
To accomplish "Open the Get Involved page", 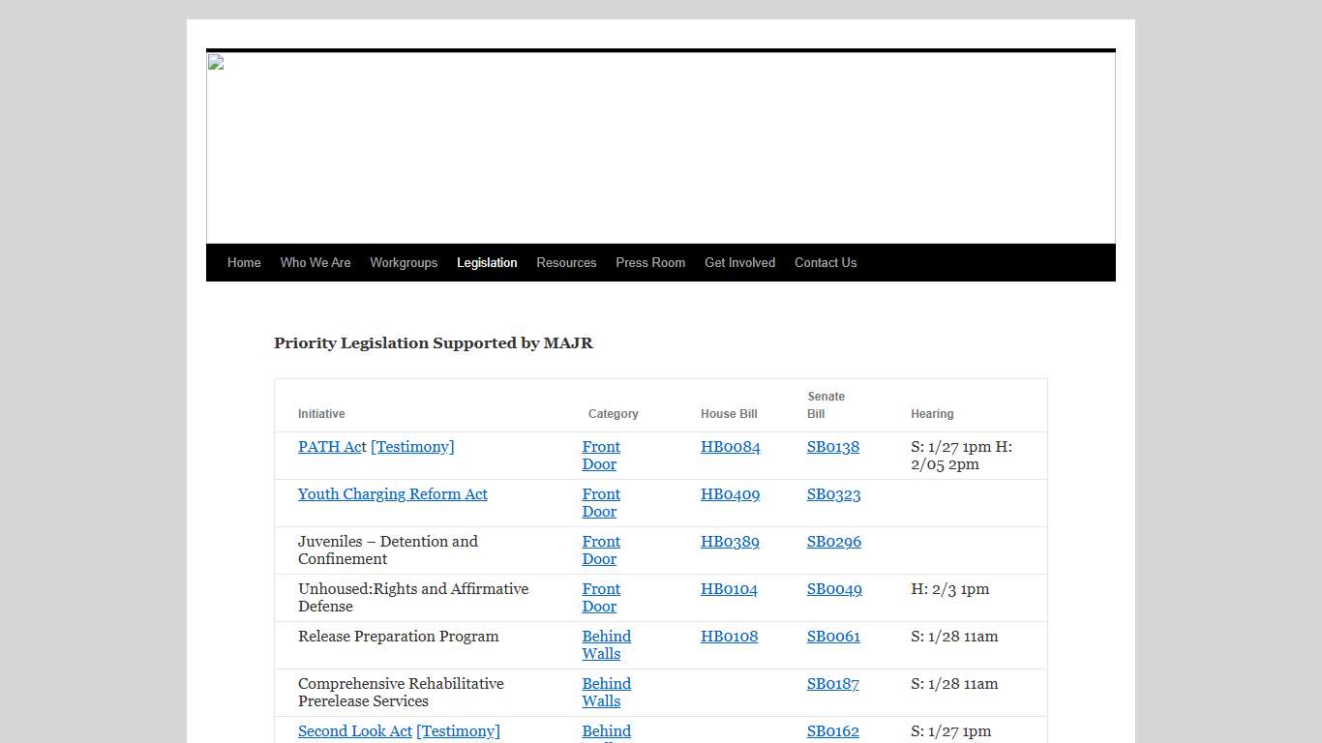I will [739, 262].
